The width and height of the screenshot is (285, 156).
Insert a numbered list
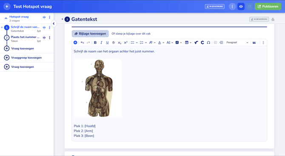141,43
